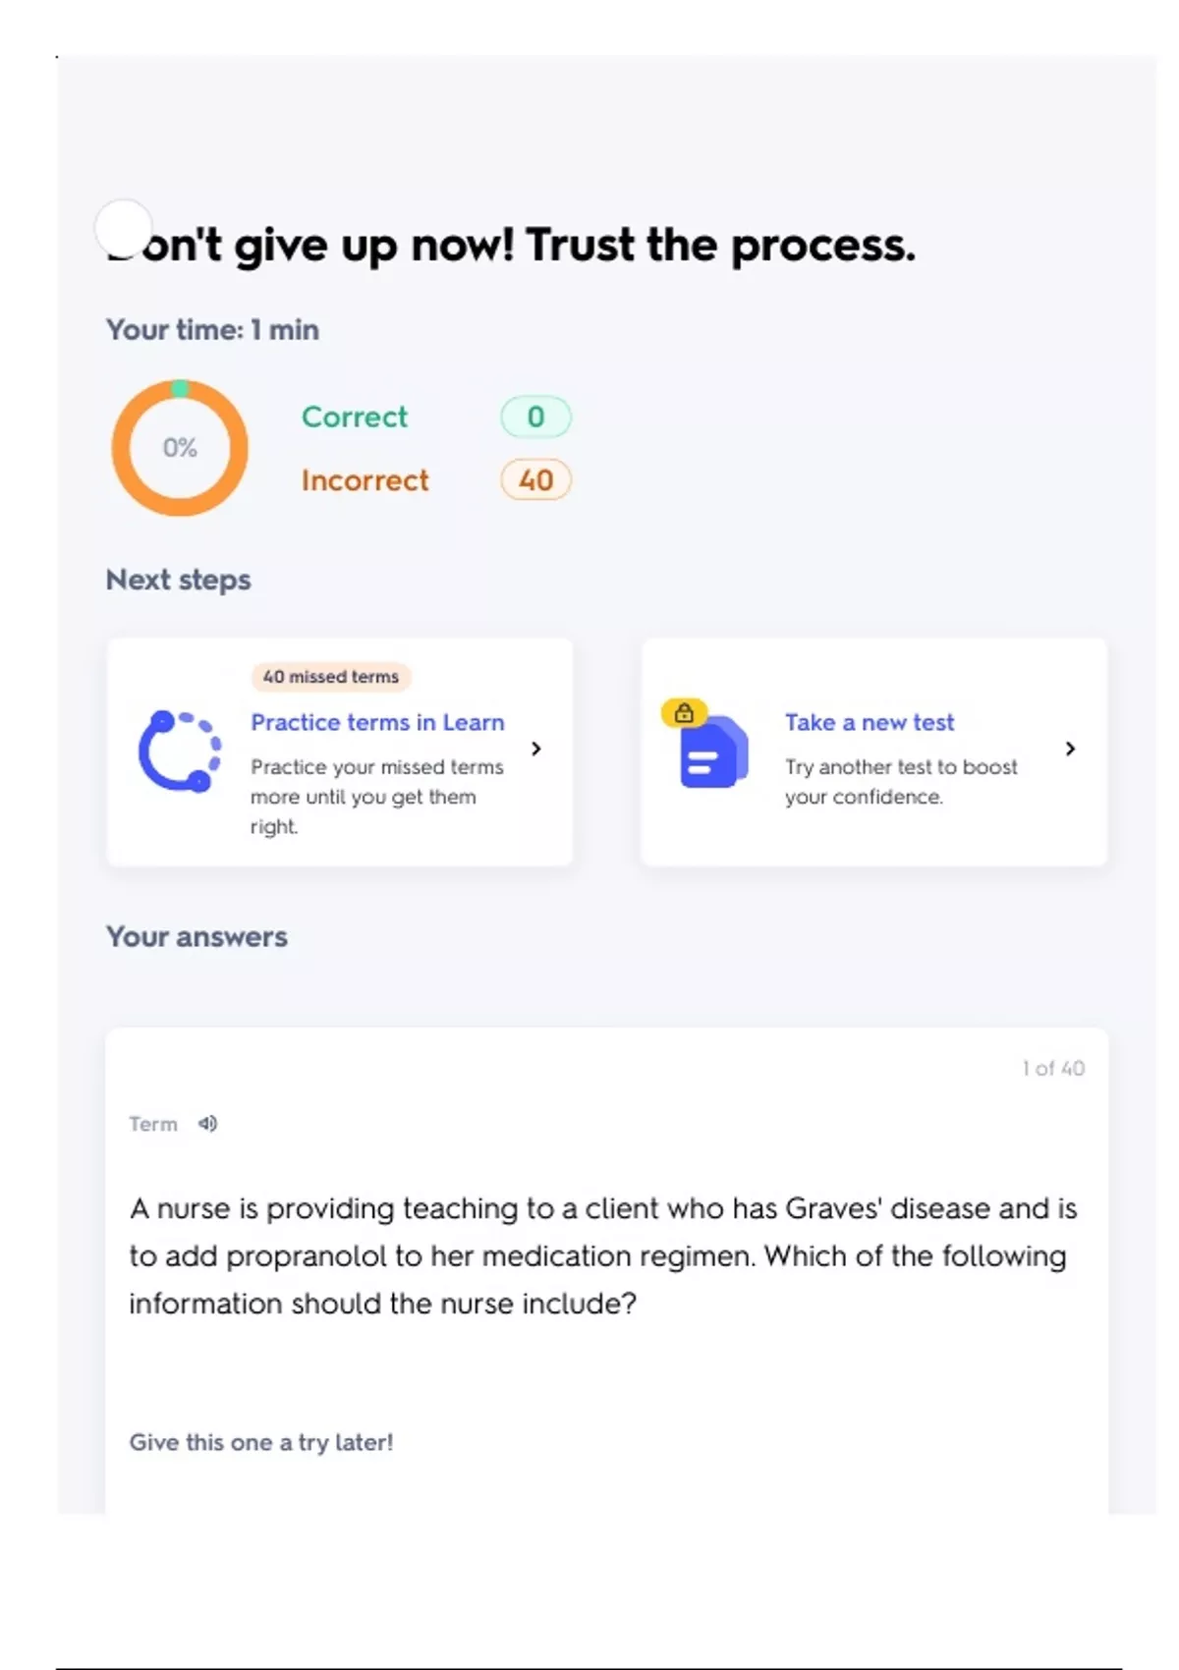The image size is (1179, 1670).
Task: Play audio for the Term question
Action: [x=207, y=1123]
